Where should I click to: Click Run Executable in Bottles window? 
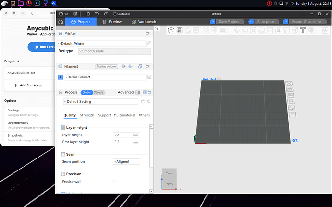[x=42, y=47]
